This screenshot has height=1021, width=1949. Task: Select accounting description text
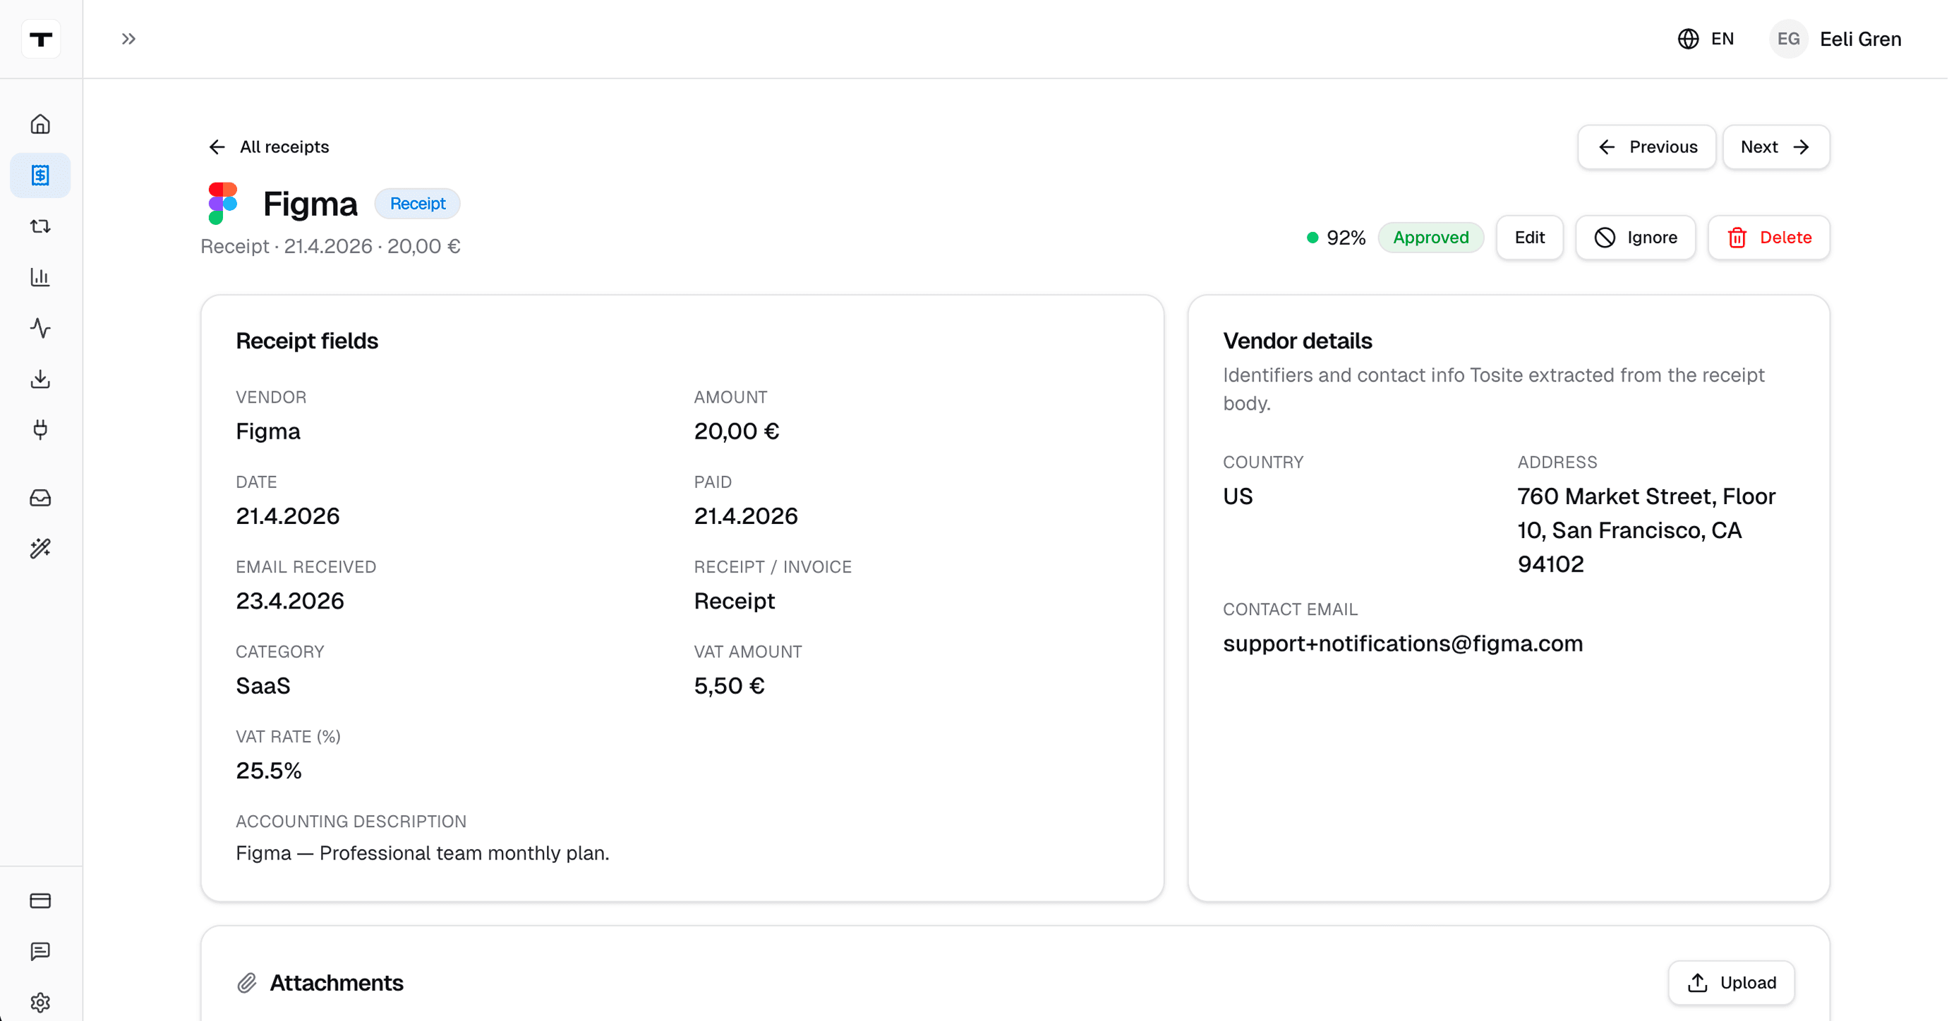coord(422,853)
